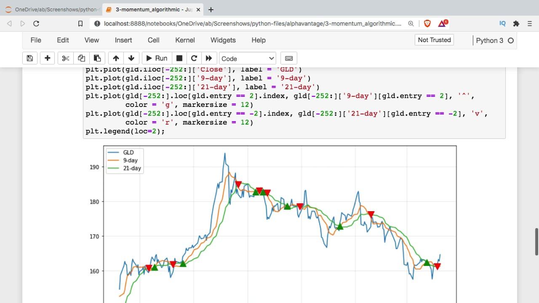Switch to the OneDrive/ab/Screenshows tab
Image resolution: width=539 pixels, height=303 pixels.
(51, 9)
